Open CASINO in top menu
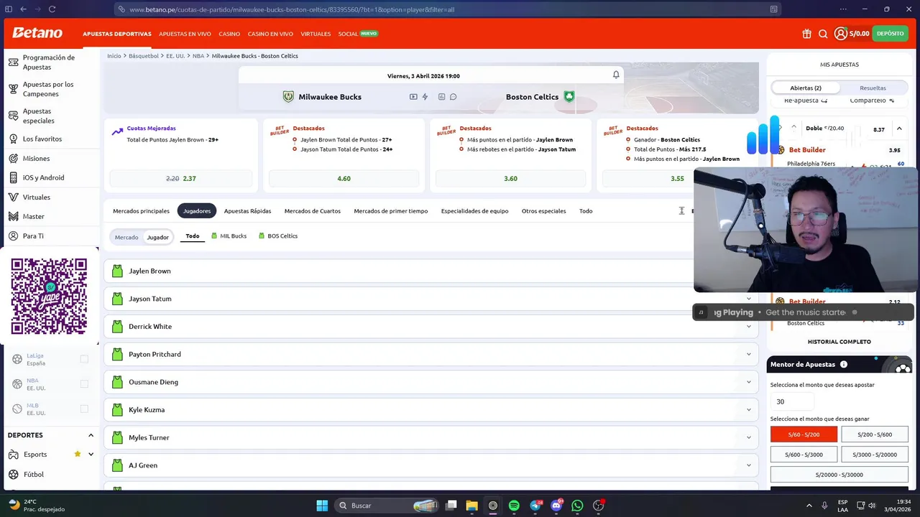Viewport: 920px width, 517px height. [x=229, y=34]
